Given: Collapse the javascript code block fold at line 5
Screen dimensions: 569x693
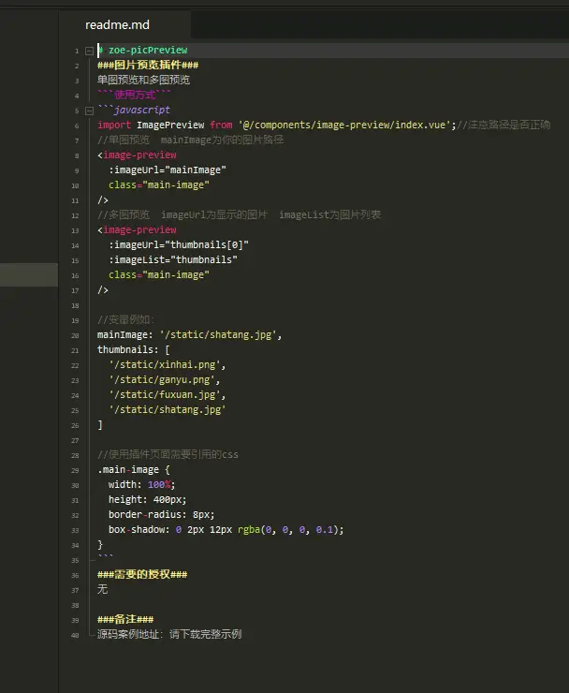Looking at the screenshot, I should pos(89,111).
